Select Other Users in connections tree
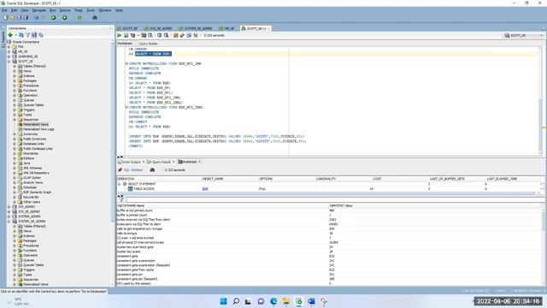Viewport: 547px width, 308px height. [32, 202]
